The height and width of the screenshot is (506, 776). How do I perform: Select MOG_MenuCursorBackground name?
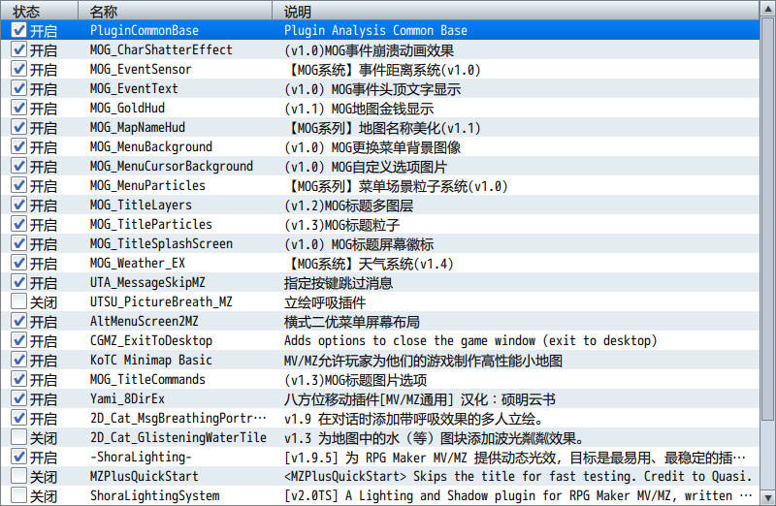click(172, 166)
